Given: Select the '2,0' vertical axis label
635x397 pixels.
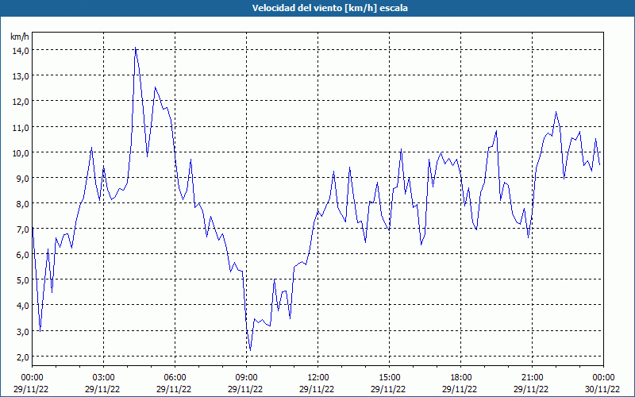Looking at the screenshot, I should click(x=22, y=357).
